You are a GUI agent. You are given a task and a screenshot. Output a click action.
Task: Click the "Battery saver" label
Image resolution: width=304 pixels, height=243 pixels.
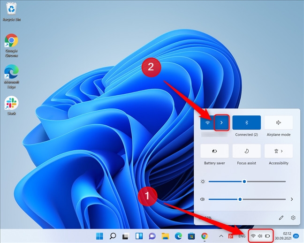(x=214, y=163)
